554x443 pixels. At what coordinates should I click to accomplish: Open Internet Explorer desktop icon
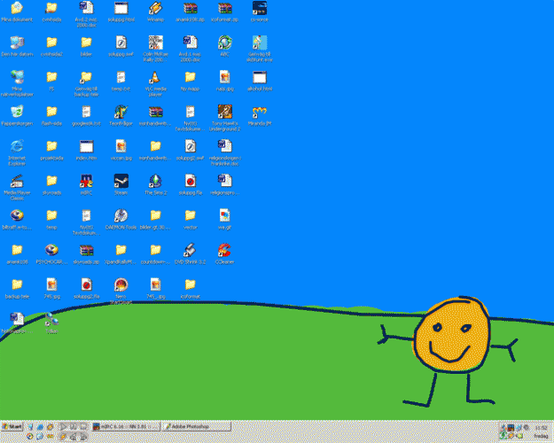click(17, 146)
